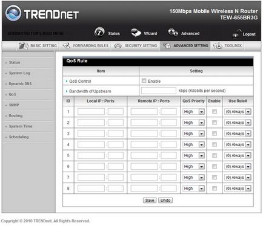Open Status in the left sidebar
Image resolution: width=263 pixels, height=226 pixels.
[15, 62]
